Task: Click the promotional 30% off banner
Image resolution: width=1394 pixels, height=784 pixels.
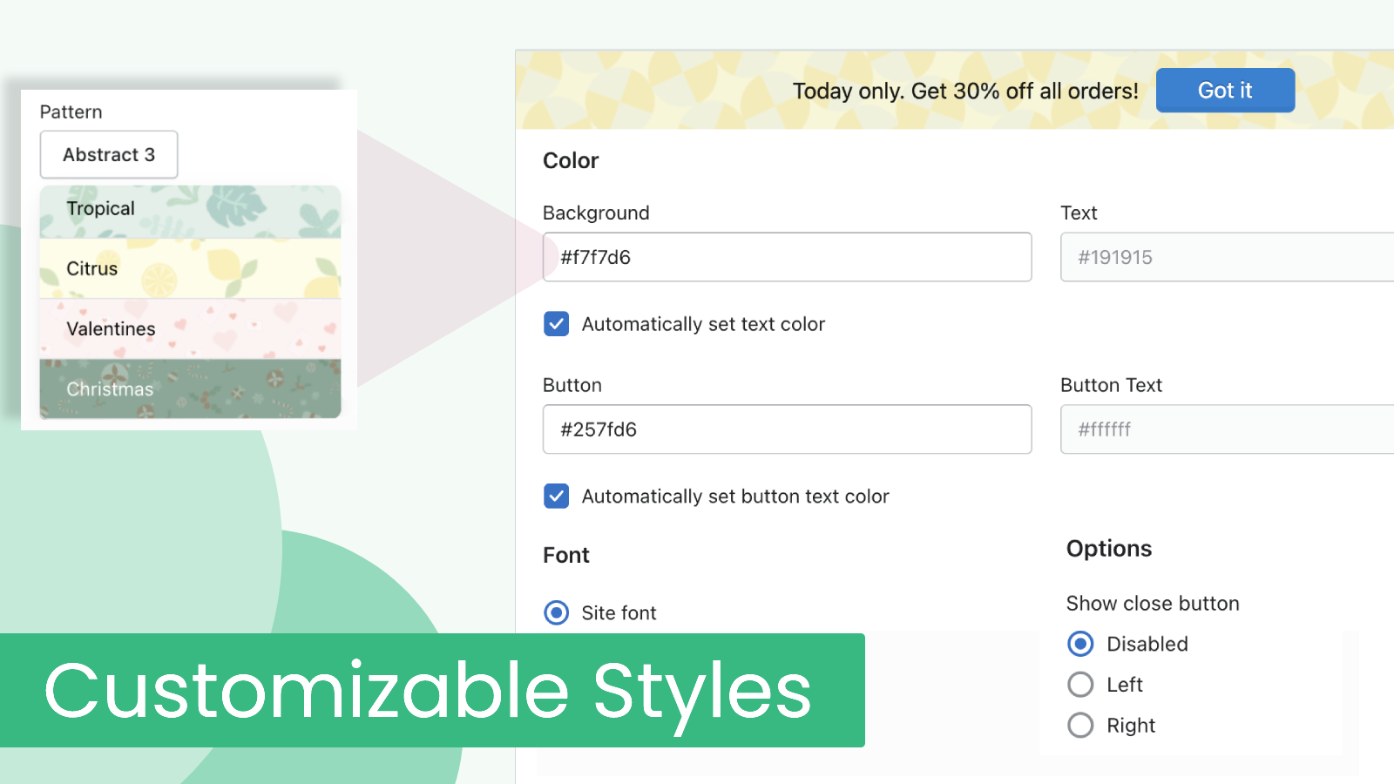Action: [x=966, y=91]
